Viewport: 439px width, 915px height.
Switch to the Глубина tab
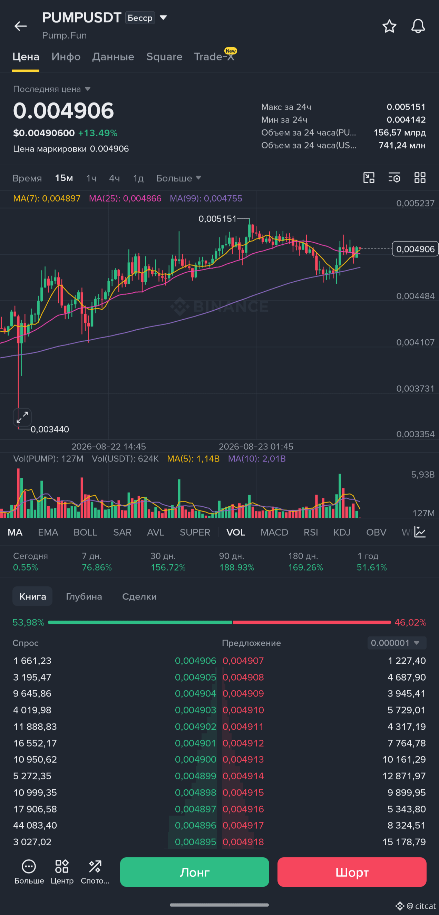point(84,596)
